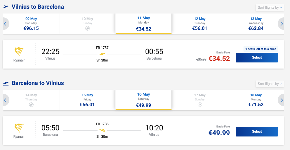Click no-flight icon under 14 May Thursday
Viewport: 290px width, 150px height.
31,105
